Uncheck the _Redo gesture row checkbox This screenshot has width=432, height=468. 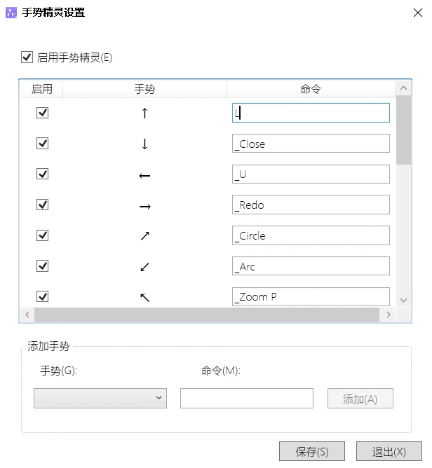point(42,205)
